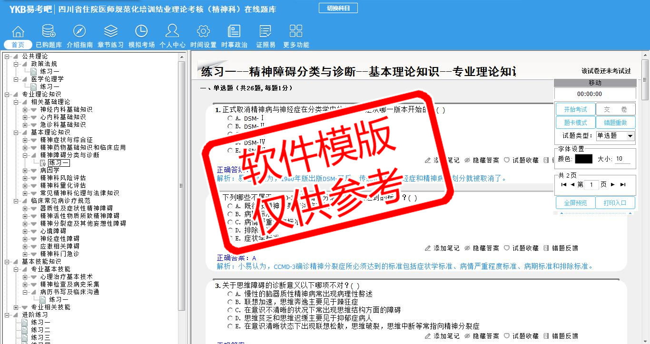Go to 个人中心 user icon

click(172, 32)
